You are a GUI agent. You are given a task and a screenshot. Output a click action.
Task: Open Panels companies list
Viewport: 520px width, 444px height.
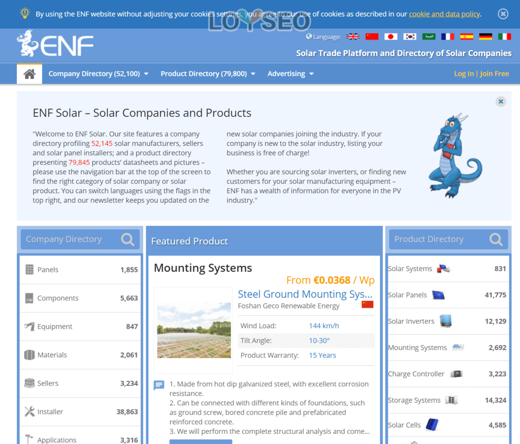[80, 270]
